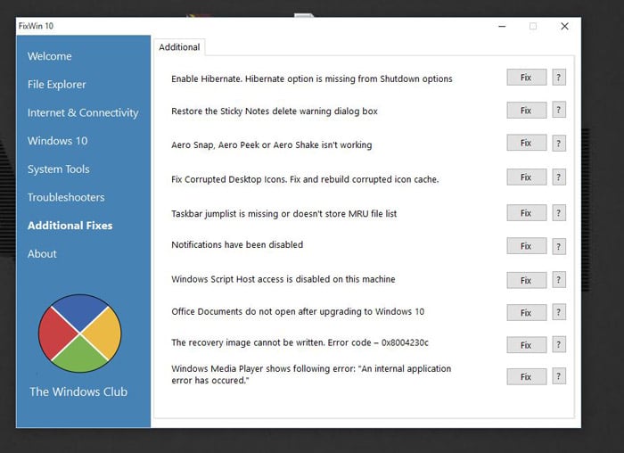The image size is (624, 453).
Task: Click The Windows Club link text
Action: (x=78, y=391)
